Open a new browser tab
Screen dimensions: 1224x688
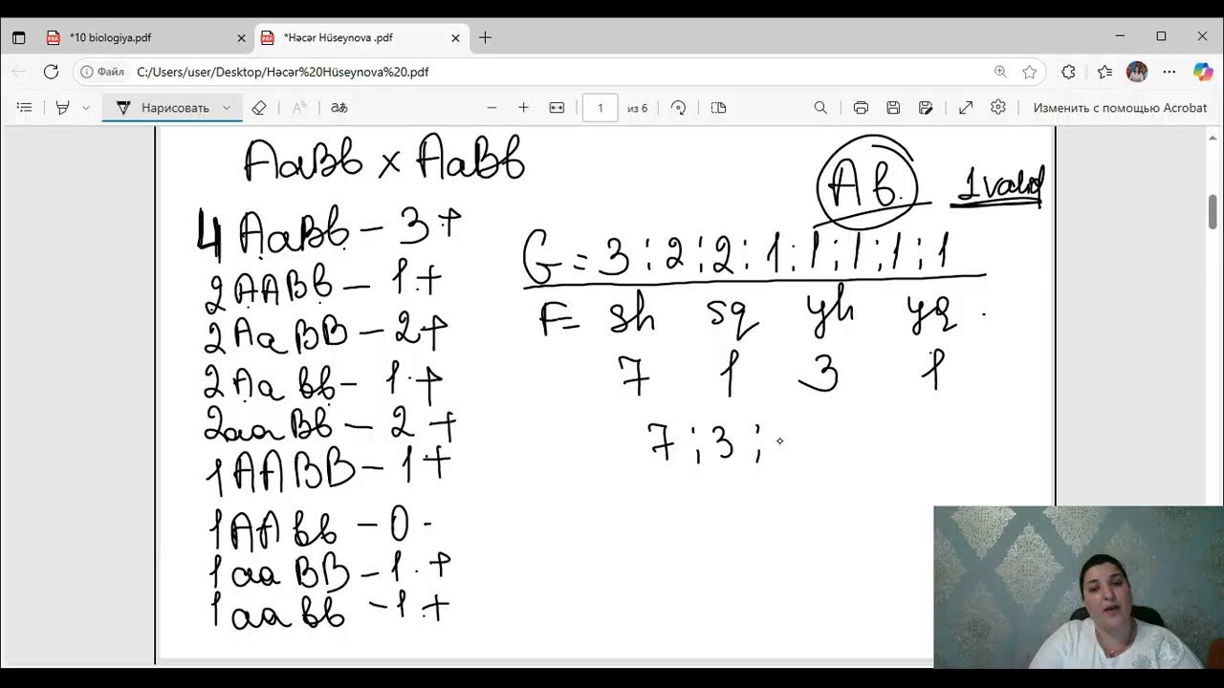click(485, 38)
